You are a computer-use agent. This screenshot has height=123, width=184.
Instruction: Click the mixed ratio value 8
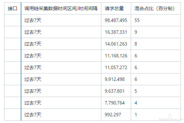pyautogui.click(x=156, y=44)
